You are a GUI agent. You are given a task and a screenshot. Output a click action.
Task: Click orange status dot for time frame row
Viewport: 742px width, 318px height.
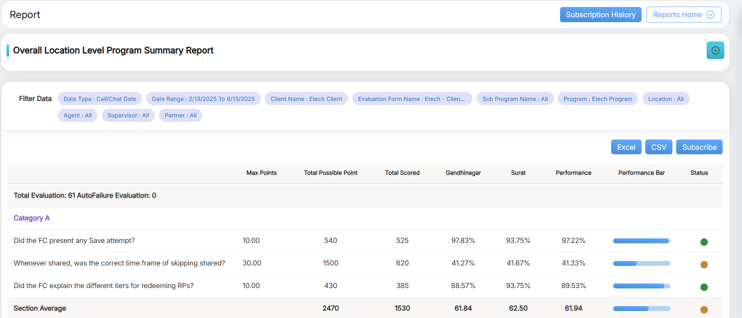click(704, 265)
